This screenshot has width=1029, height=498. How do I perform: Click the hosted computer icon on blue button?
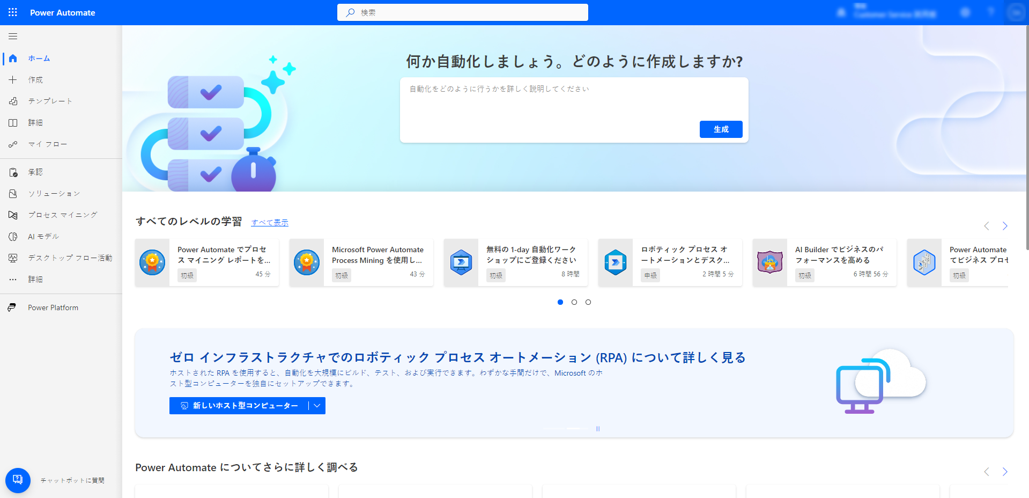click(x=184, y=406)
